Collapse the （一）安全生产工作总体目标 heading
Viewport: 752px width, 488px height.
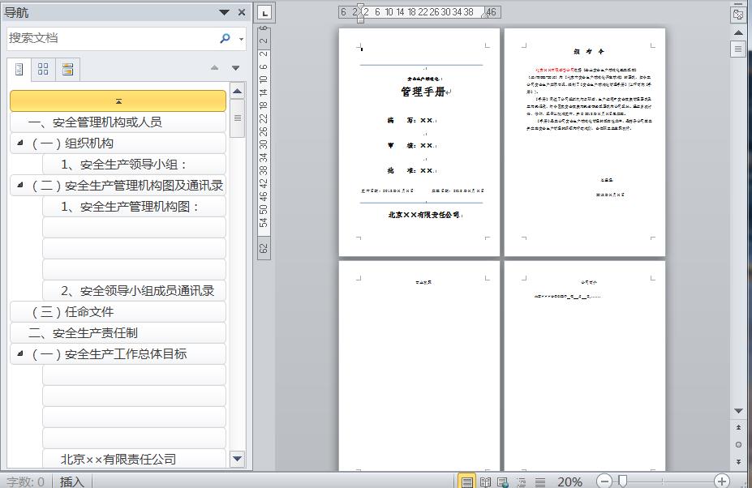[x=19, y=354]
